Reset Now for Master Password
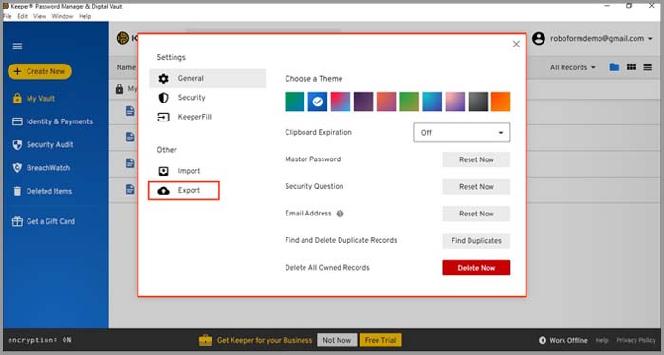This screenshot has width=664, height=355. (476, 159)
